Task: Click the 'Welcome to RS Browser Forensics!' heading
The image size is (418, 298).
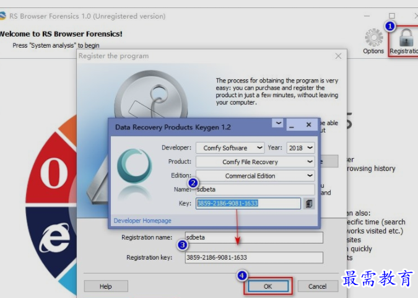Action: click(61, 34)
